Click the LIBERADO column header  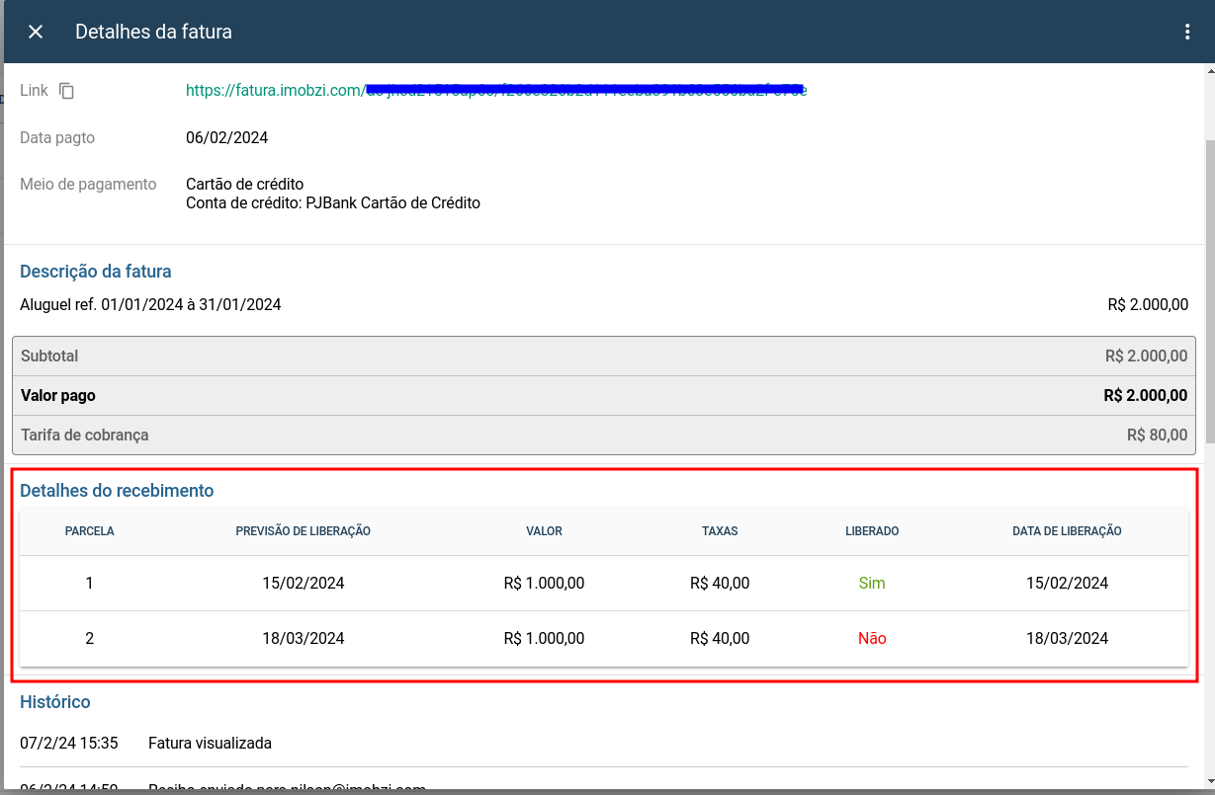(872, 531)
